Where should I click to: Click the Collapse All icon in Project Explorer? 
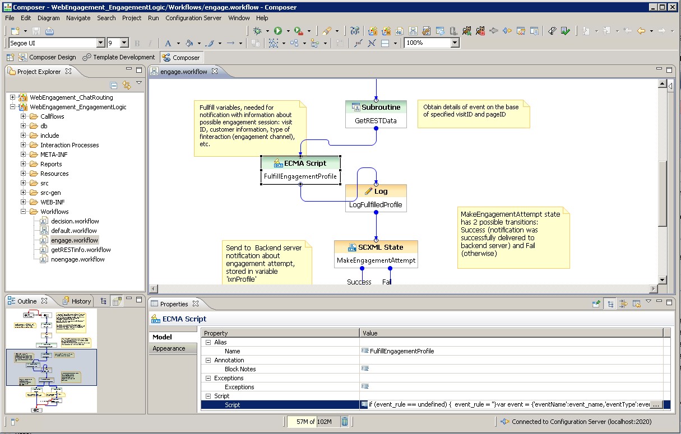point(114,85)
